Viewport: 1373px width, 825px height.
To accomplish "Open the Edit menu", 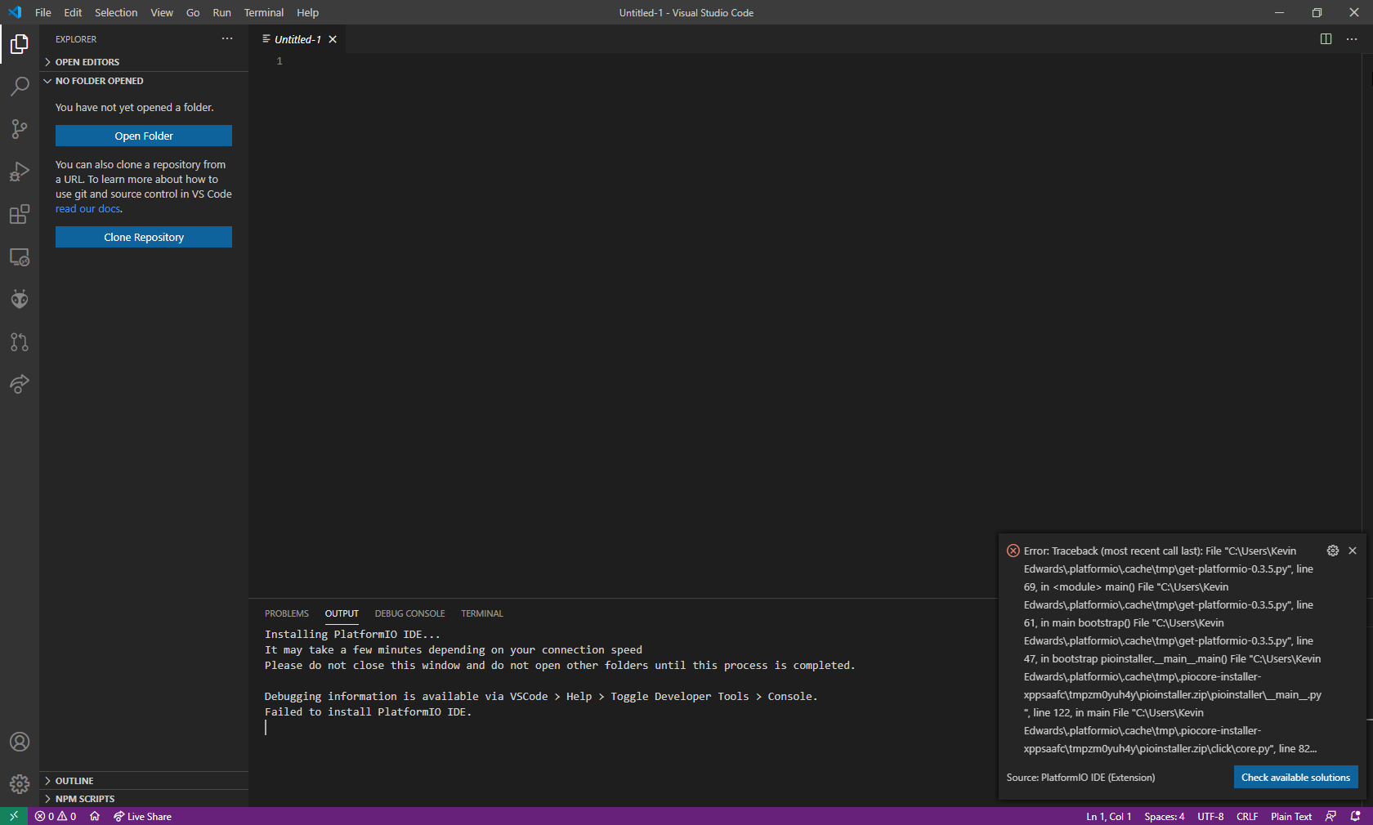I will coord(73,12).
